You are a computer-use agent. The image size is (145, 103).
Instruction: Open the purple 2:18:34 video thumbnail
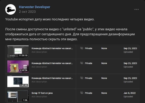click(x=18, y=66)
